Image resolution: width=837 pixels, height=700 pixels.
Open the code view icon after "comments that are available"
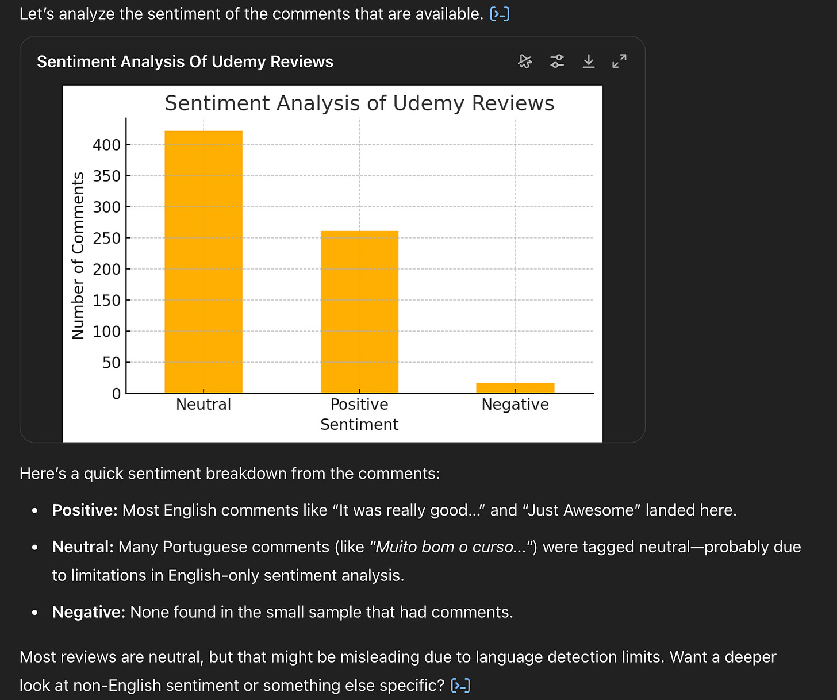pyautogui.click(x=500, y=14)
